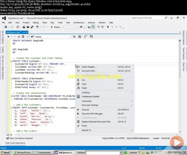Expand the Outlining submenu
This screenshot has width=187, height=155.
105,92
